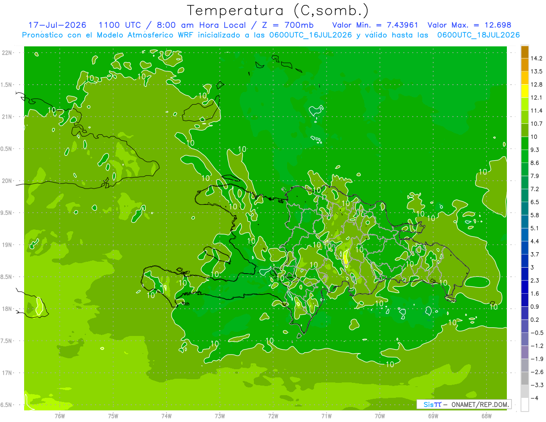This screenshot has height=422, width=546.
Task: Click the 68W longitude axis label
Action: click(x=486, y=416)
